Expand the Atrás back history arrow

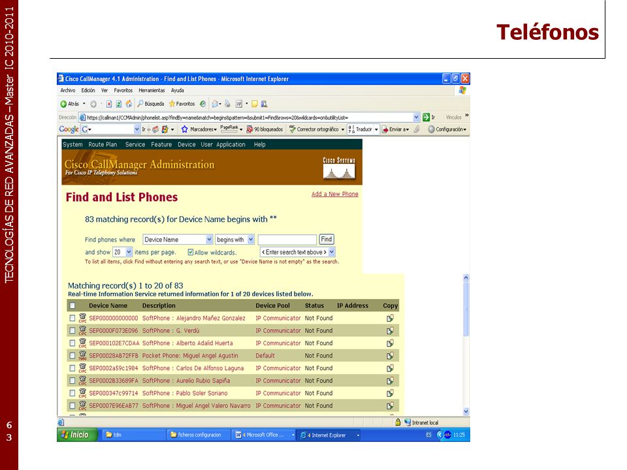click(84, 104)
